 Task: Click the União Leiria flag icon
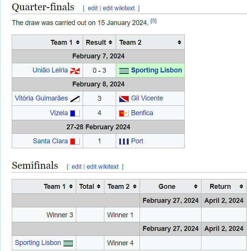(75, 71)
